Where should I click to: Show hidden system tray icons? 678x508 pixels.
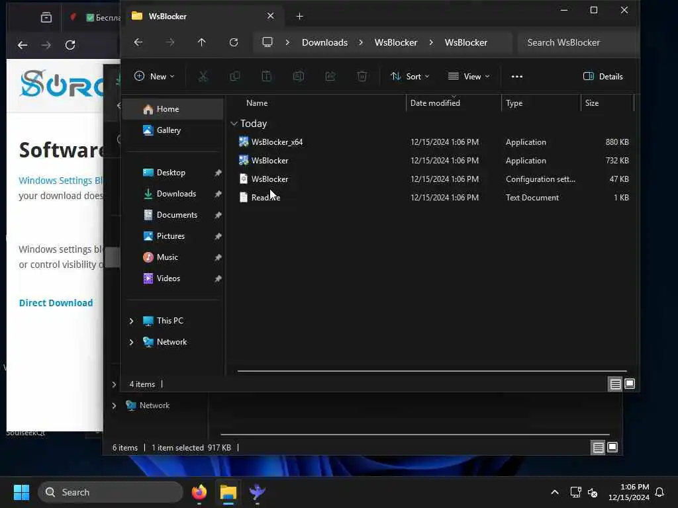554,492
